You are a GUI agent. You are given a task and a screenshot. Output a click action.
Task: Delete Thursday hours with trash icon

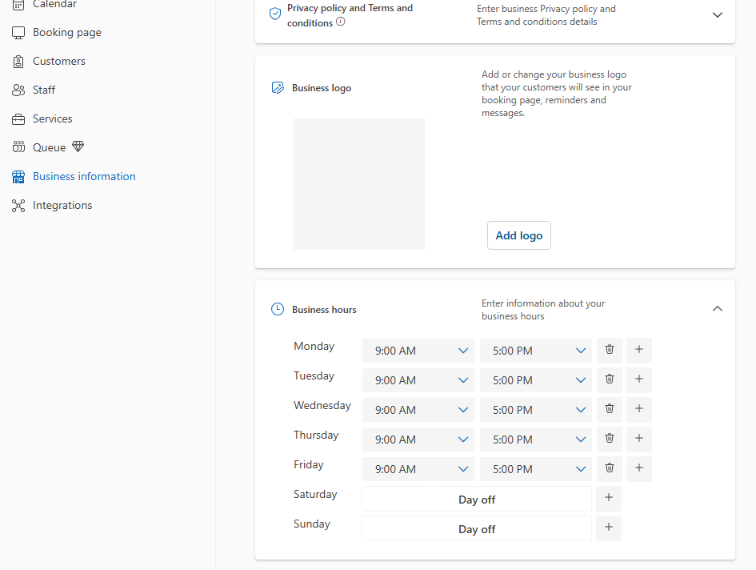(610, 440)
